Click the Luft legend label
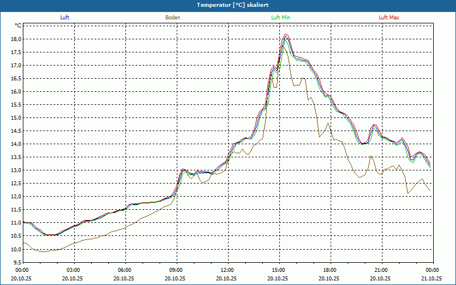The image size is (456, 285). [65, 18]
